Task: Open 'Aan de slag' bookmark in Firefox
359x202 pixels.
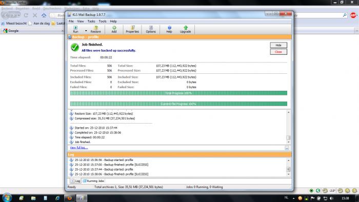Action: click(39, 24)
